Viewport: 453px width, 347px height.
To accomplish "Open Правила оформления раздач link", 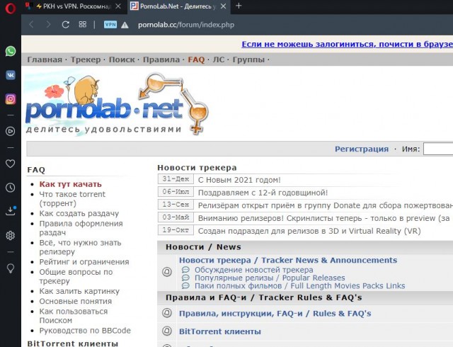I will 81,228.
